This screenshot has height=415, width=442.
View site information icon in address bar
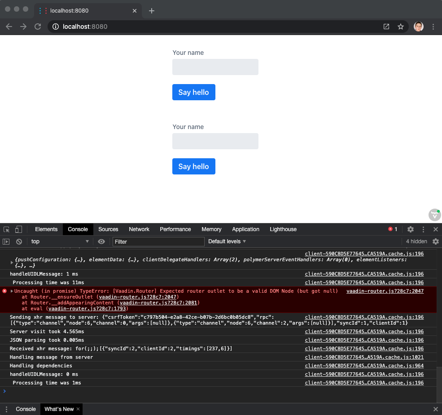click(56, 27)
